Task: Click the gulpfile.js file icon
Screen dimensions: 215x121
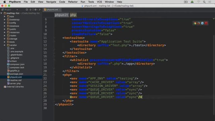Action: pos(8,71)
